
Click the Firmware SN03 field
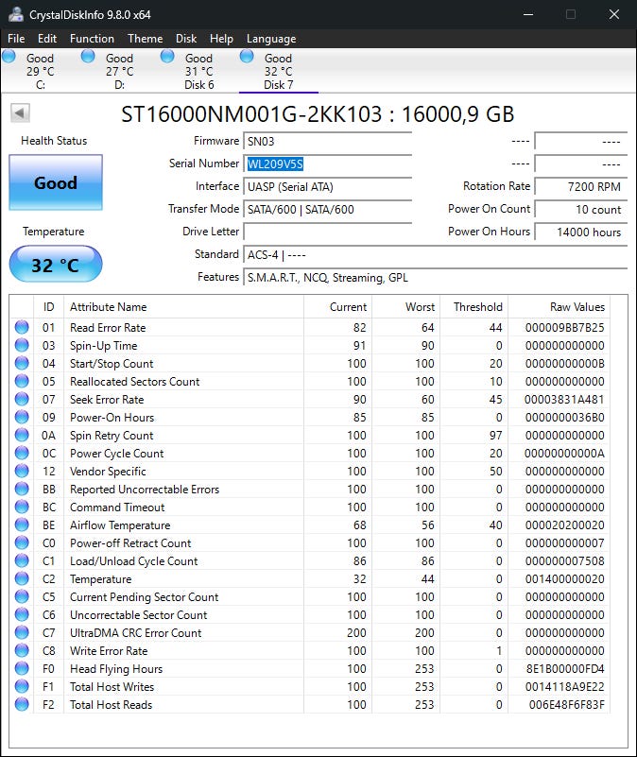pyautogui.click(x=327, y=141)
